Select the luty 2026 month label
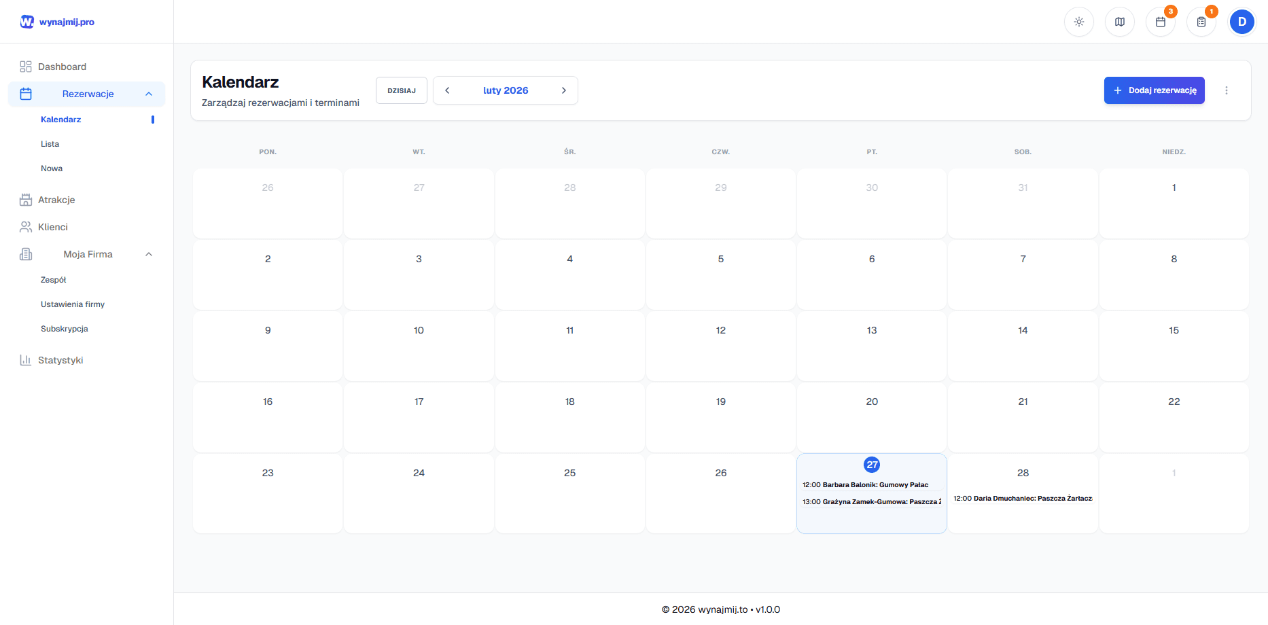This screenshot has height=625, width=1268. pyautogui.click(x=506, y=90)
